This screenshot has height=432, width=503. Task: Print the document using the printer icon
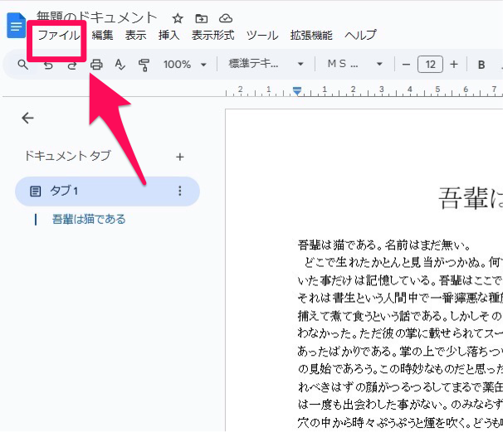pos(96,64)
